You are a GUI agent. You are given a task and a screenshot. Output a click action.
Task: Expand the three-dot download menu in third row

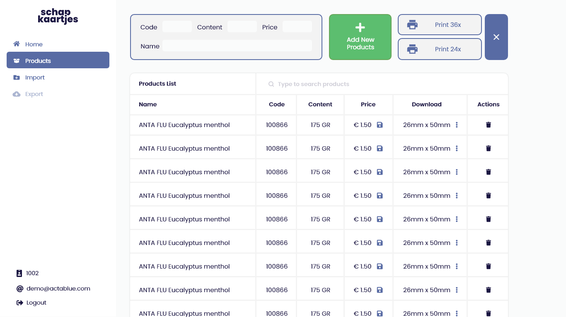point(457,172)
